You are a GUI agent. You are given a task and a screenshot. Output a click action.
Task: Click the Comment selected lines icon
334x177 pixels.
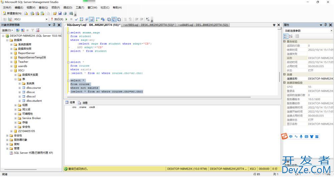tap(125, 19)
